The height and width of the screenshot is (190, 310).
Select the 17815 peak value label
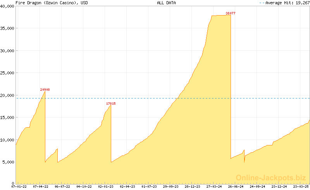pos(111,104)
